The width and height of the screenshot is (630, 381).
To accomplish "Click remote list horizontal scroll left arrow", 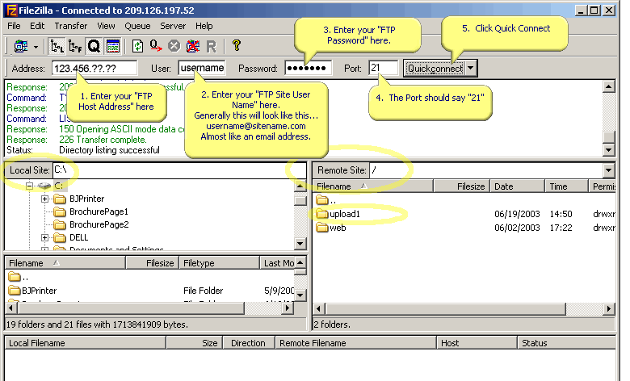I will point(319,308).
